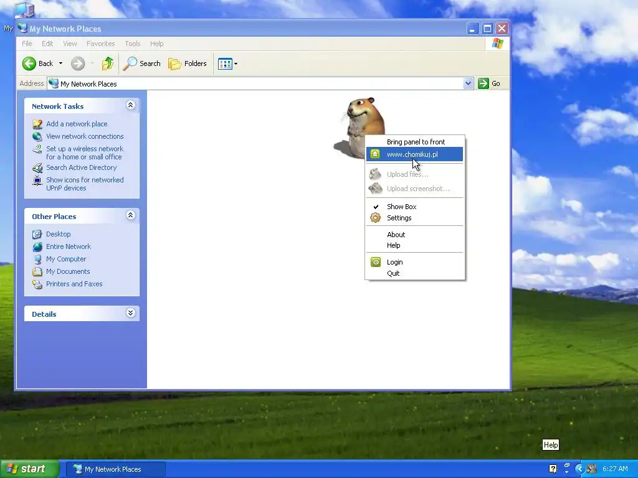Click the Printers and Faxes icon
The height and width of the screenshot is (478, 638).
tap(37, 284)
